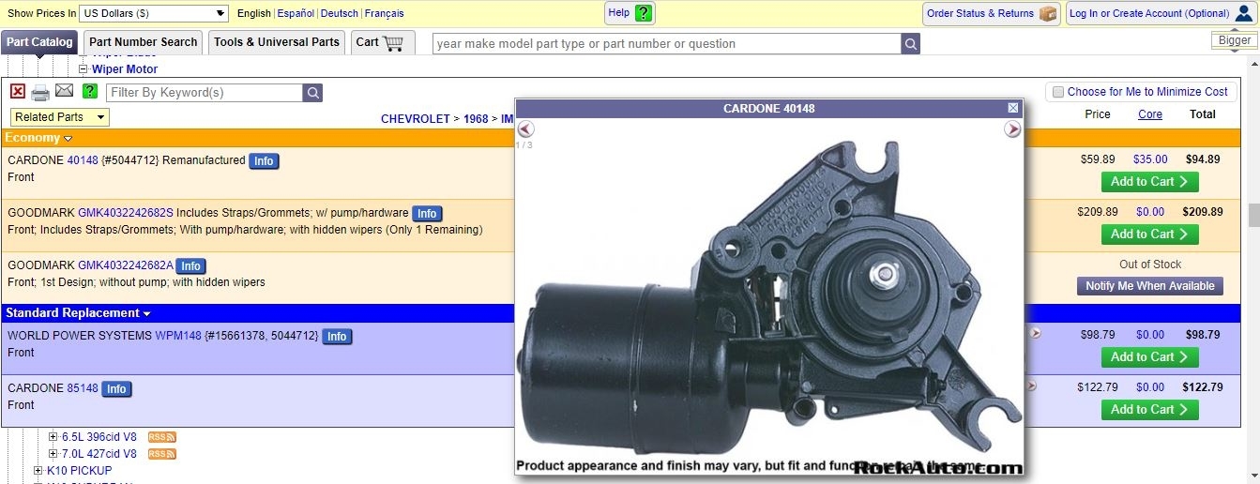Add WORLD POWER SYSTEMS WPM148 to cart
Image resolution: width=1260 pixels, height=484 pixels.
(x=1150, y=357)
